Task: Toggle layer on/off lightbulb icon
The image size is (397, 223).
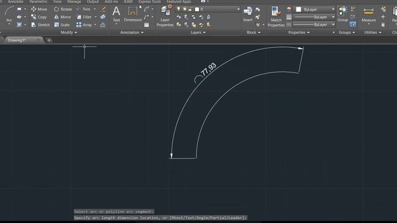Action: point(179,9)
